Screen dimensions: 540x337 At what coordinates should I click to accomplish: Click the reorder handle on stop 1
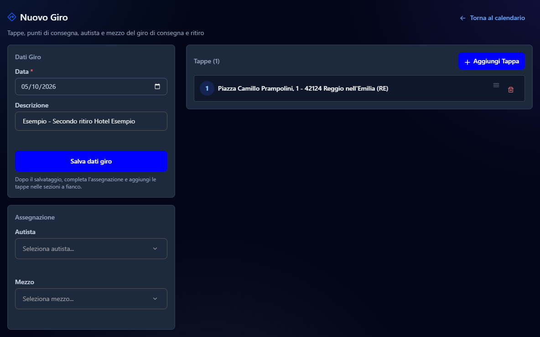point(496,85)
